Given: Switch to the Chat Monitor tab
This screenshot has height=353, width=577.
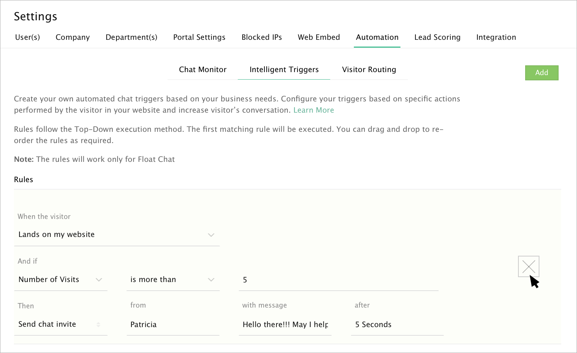Looking at the screenshot, I should (x=203, y=69).
